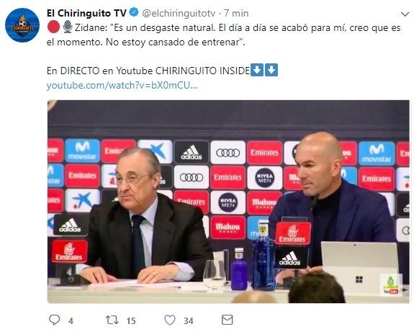Click the retweet count 15
The height and width of the screenshot is (332, 419).
[x=131, y=320]
